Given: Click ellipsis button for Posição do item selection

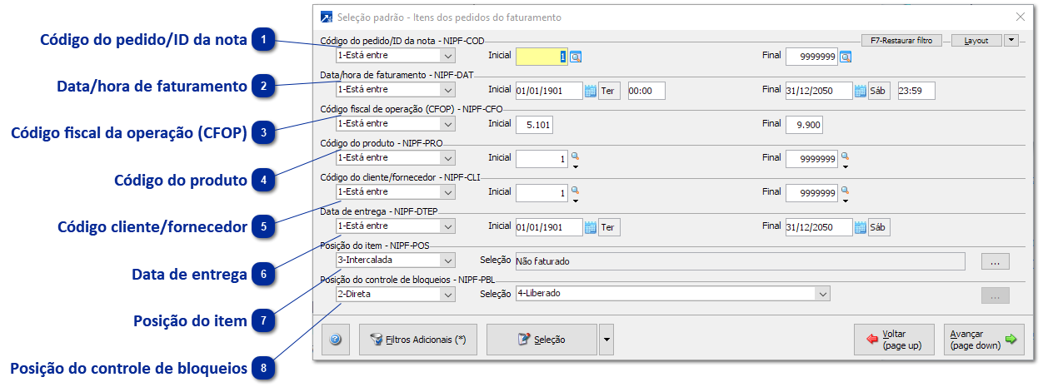Looking at the screenshot, I should (x=996, y=261).
